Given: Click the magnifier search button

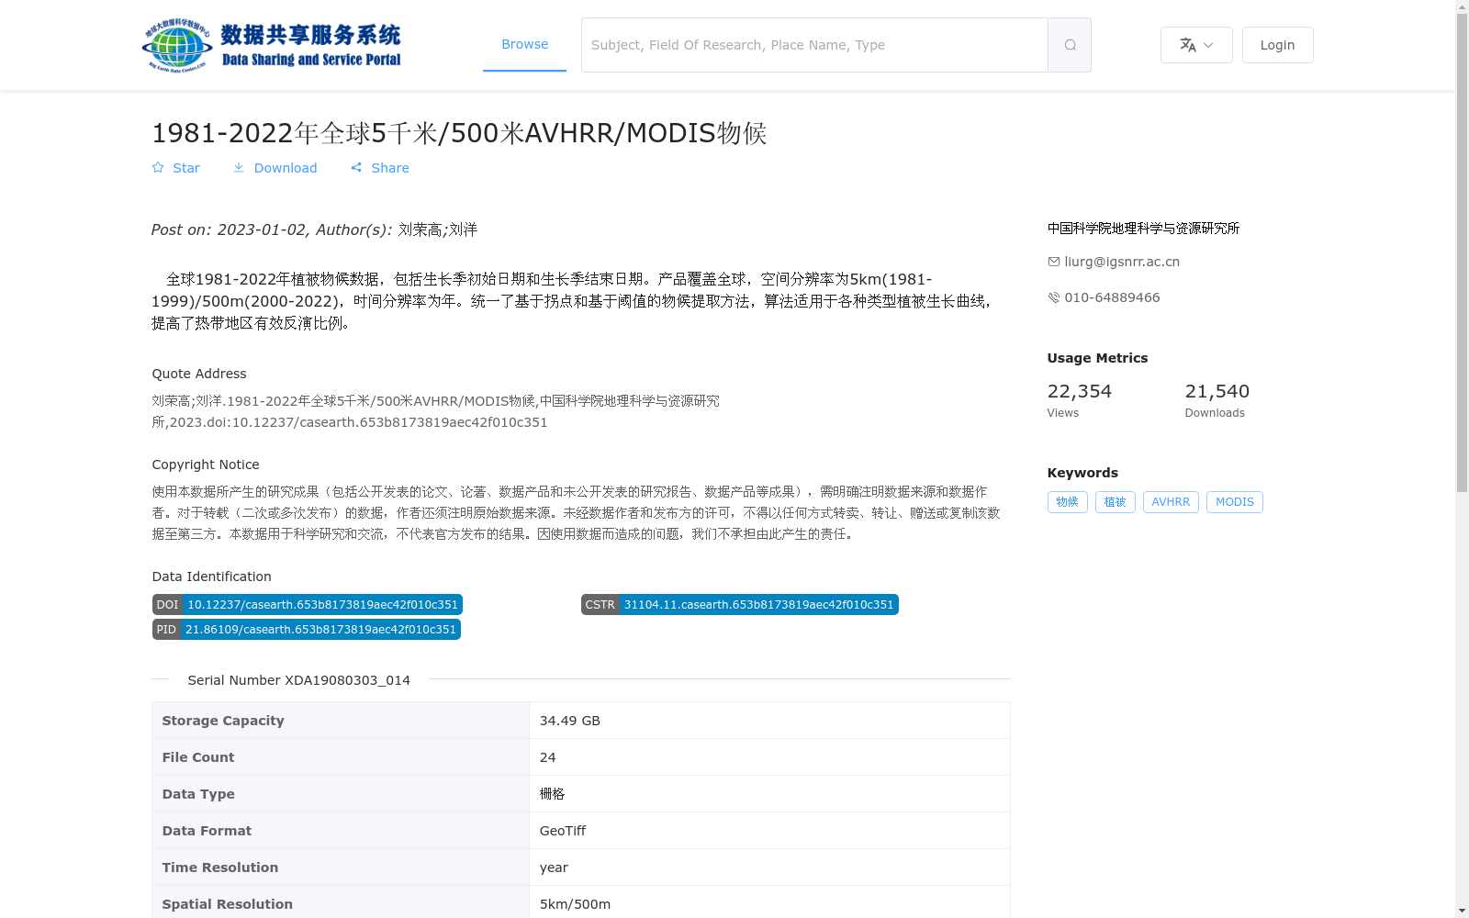Looking at the screenshot, I should [1070, 45].
